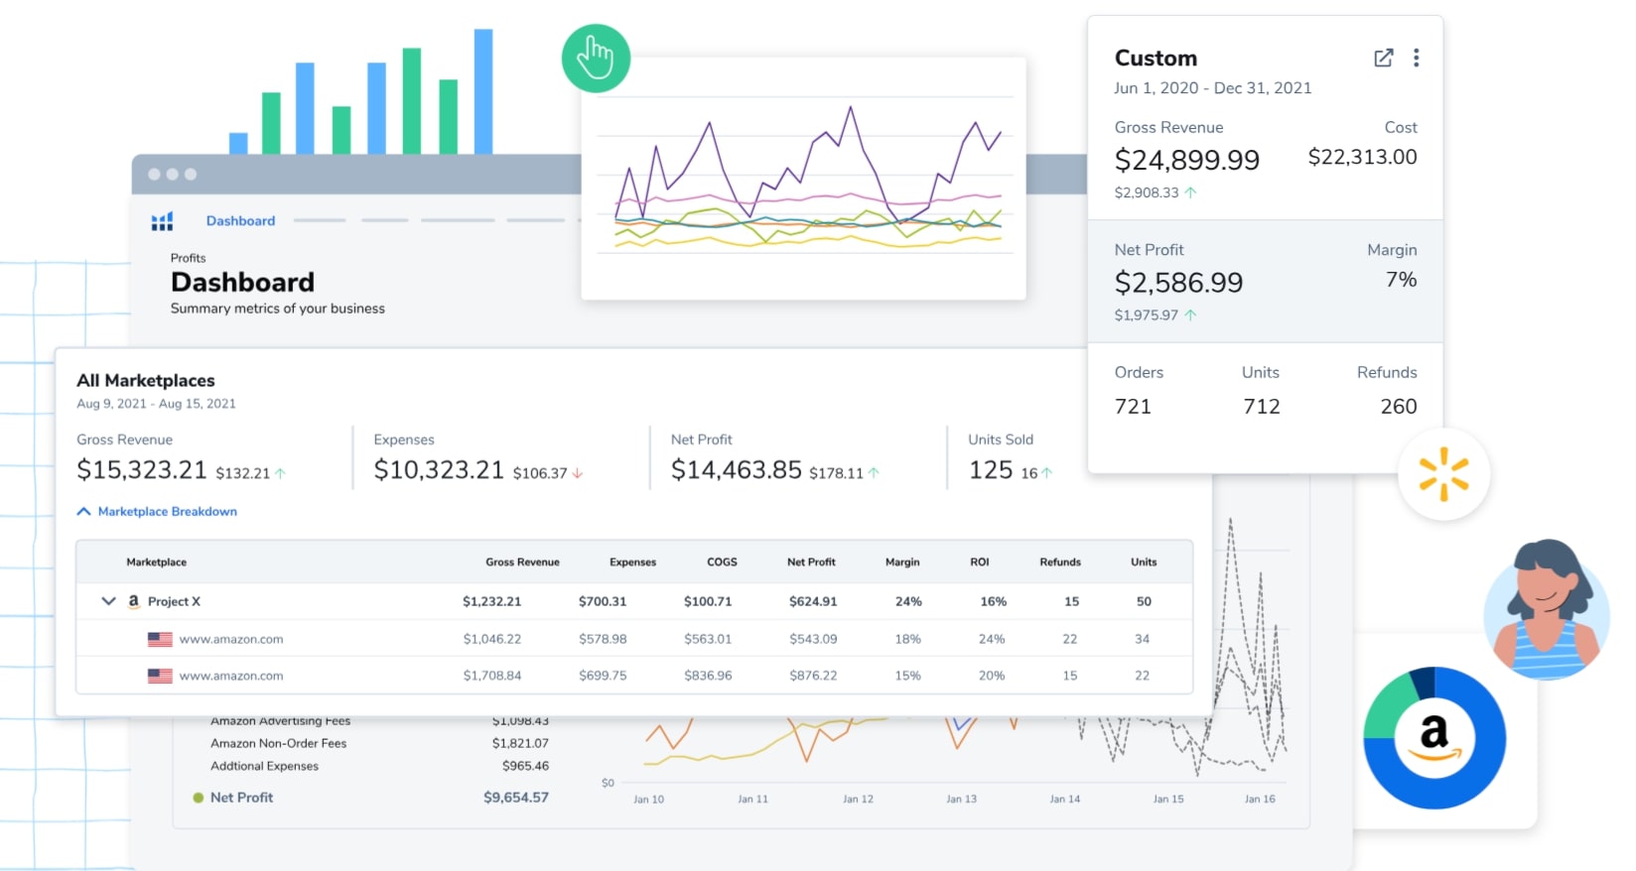Click green arrow next to $132.21
Image resolution: width=1636 pixels, height=871 pixels.
click(x=280, y=474)
